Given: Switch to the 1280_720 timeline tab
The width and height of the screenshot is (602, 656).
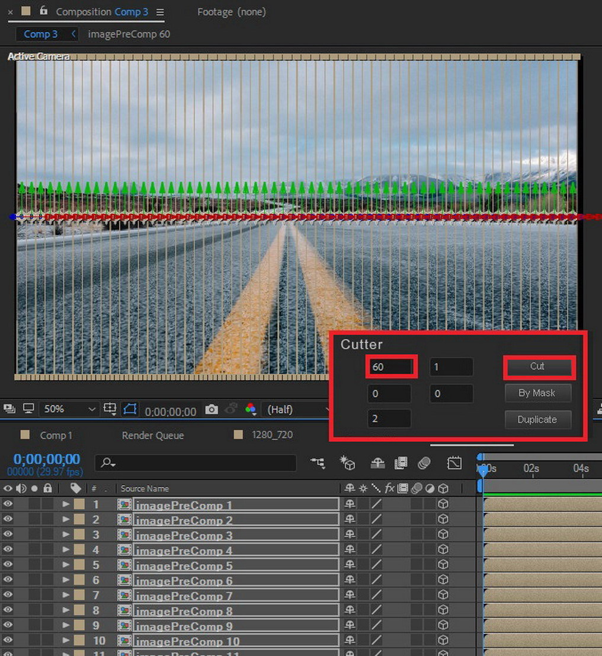Looking at the screenshot, I should (x=272, y=435).
